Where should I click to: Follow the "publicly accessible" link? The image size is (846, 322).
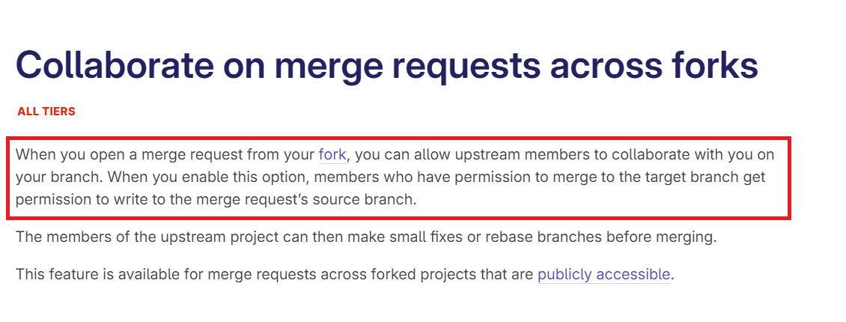click(x=603, y=274)
